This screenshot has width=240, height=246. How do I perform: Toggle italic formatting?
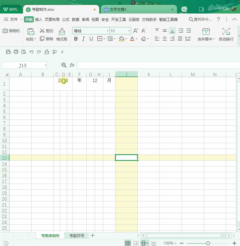(x=84, y=39)
